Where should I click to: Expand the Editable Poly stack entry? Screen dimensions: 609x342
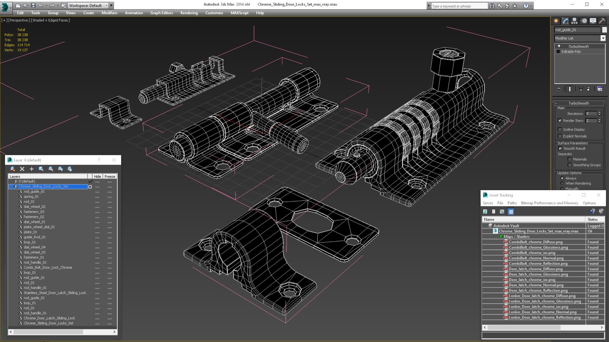coord(558,52)
